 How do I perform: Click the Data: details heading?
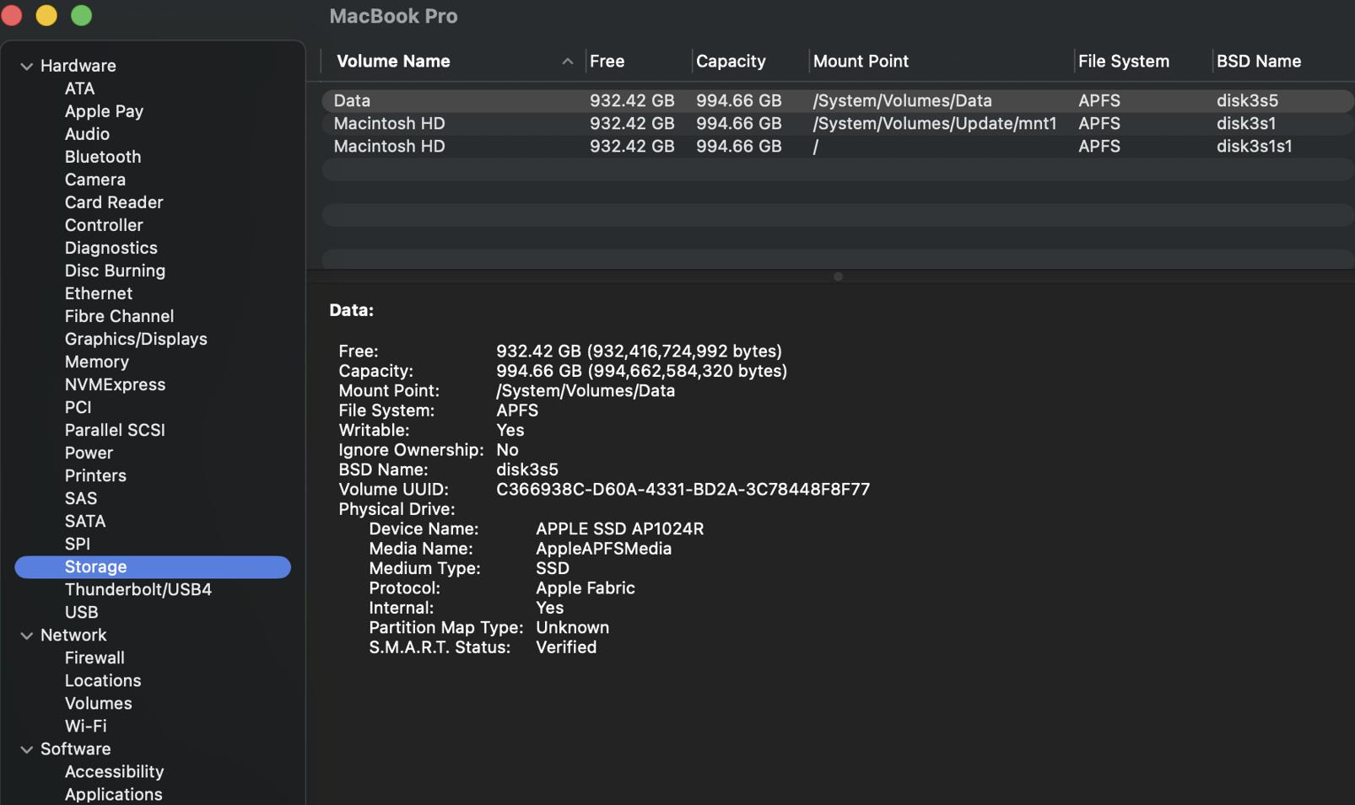[351, 310]
